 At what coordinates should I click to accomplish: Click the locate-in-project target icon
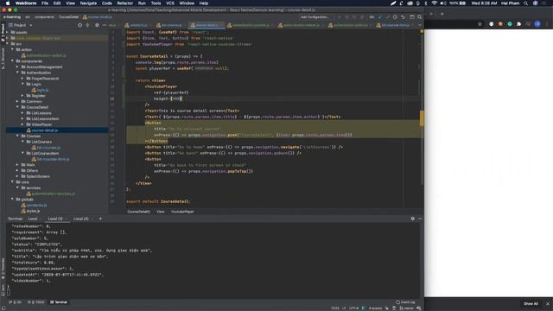click(79, 25)
